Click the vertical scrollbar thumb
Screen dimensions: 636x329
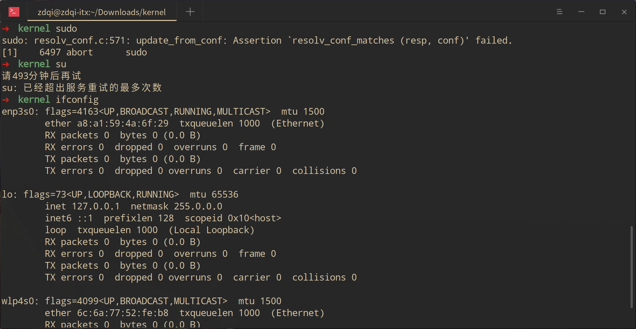pos(631,267)
